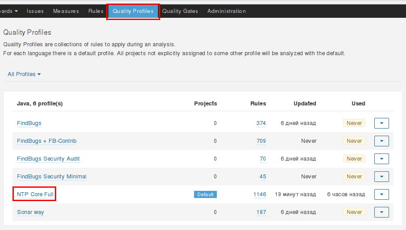This screenshot has height=230, width=406.
Task: Open the FindBugs profile link
Action: (29, 123)
